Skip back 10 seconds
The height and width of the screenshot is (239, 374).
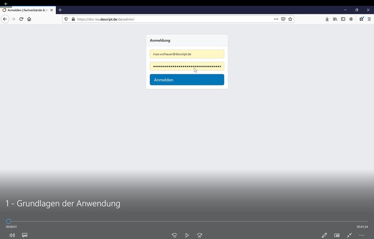point(174,235)
